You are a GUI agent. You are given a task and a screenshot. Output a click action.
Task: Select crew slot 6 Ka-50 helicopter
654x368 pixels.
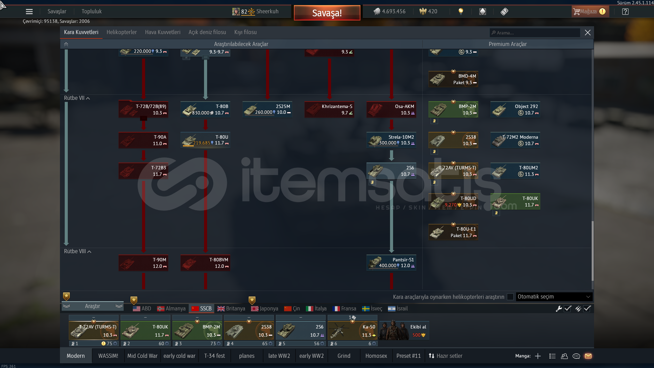[x=353, y=331]
